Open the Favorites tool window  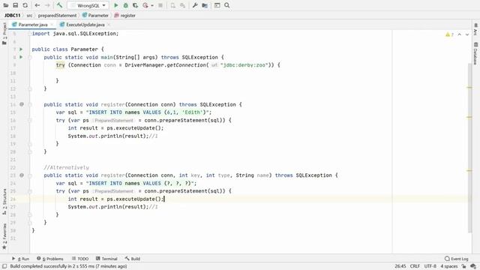tap(4, 236)
